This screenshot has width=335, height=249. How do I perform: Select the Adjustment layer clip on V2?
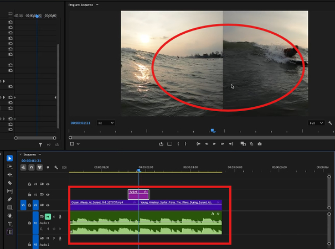coord(138,194)
